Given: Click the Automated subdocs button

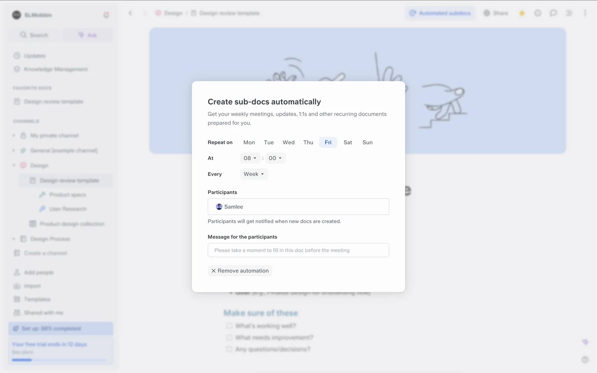Looking at the screenshot, I should 440,13.
